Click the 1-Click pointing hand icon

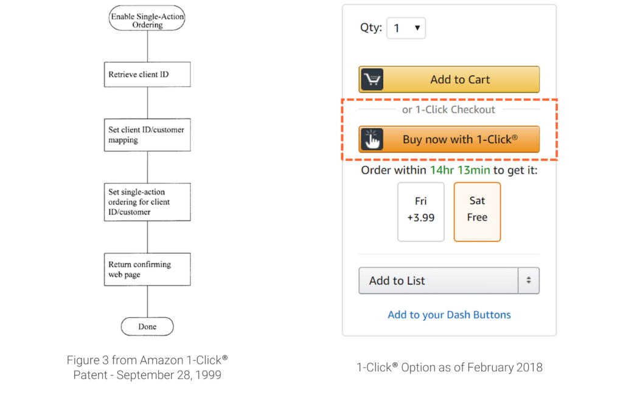tap(372, 139)
